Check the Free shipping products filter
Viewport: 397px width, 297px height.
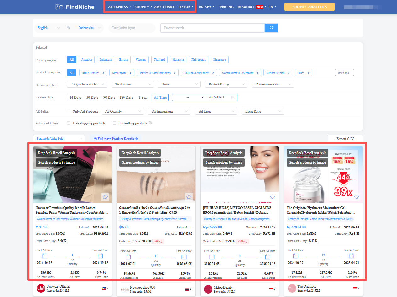(69, 123)
